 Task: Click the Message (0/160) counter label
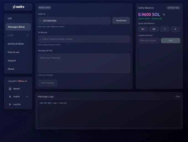coord(45,51)
